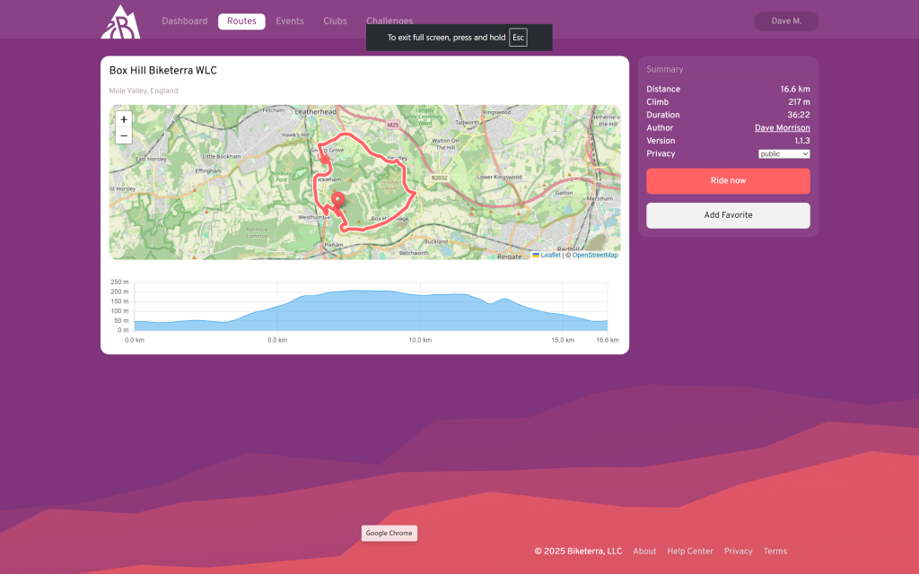Image resolution: width=919 pixels, height=574 pixels.
Task: Select the Routes tab
Action: 241,22
